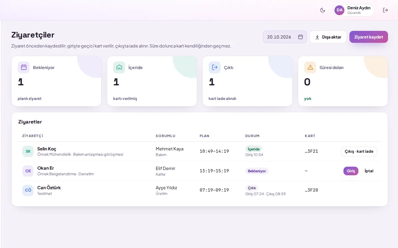
Task: Export visitors with Dışa aktar button
Action: click(328, 37)
